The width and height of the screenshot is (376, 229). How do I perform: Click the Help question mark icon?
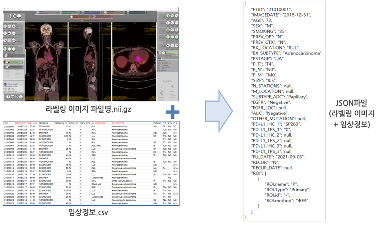tap(8, 96)
